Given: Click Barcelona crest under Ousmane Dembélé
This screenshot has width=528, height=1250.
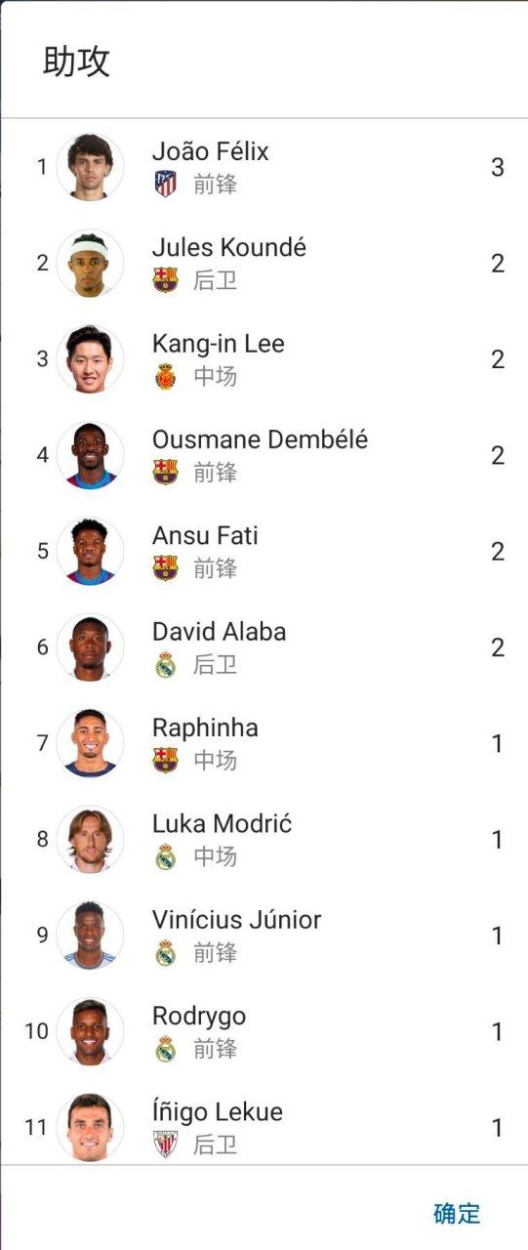Looking at the screenshot, I should 166,472.
